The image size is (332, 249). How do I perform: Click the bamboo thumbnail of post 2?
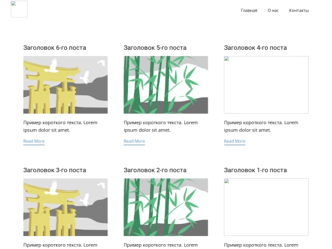point(166,207)
